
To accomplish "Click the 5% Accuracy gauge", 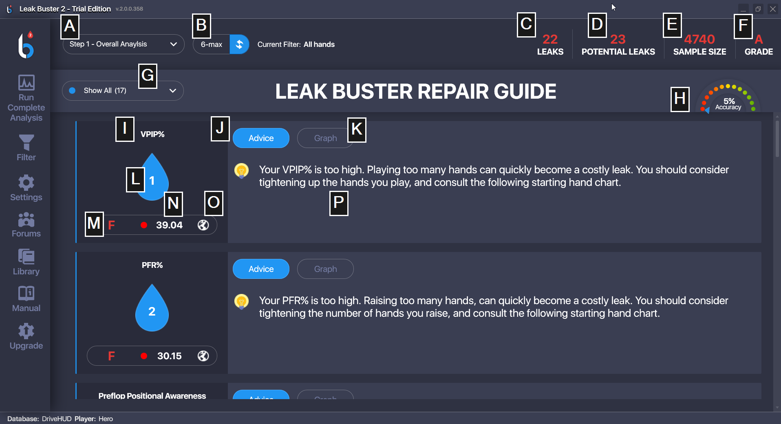I will 728,98.
